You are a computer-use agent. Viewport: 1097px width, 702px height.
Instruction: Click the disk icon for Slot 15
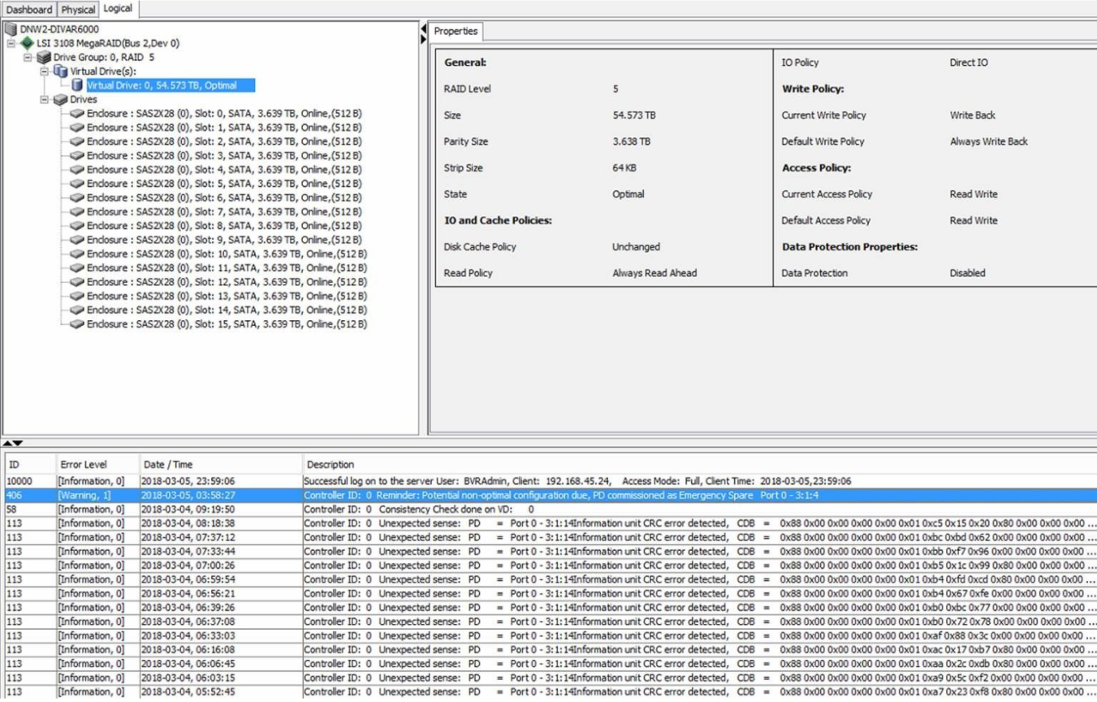tap(77, 324)
